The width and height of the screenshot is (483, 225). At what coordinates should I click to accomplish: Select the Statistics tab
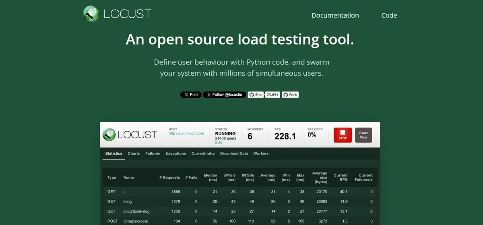[114, 153]
